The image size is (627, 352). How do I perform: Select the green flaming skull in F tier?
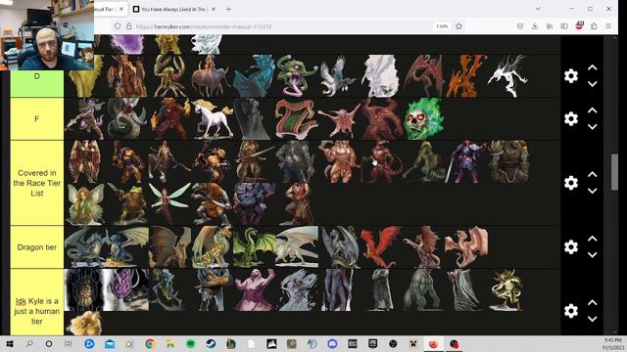pos(424,119)
